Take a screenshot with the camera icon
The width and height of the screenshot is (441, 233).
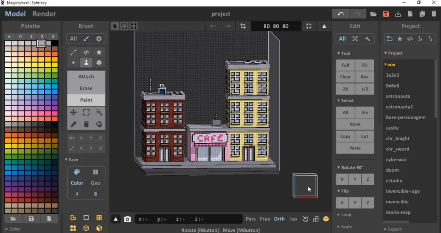point(127,219)
